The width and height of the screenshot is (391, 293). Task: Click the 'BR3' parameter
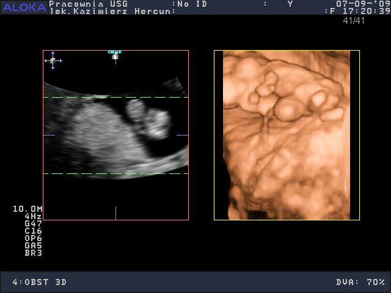[33, 253]
